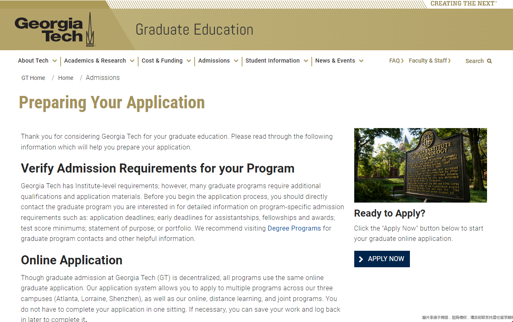The image size is (513, 322).
Task: Open the News & Events menu
Action: [x=335, y=61]
